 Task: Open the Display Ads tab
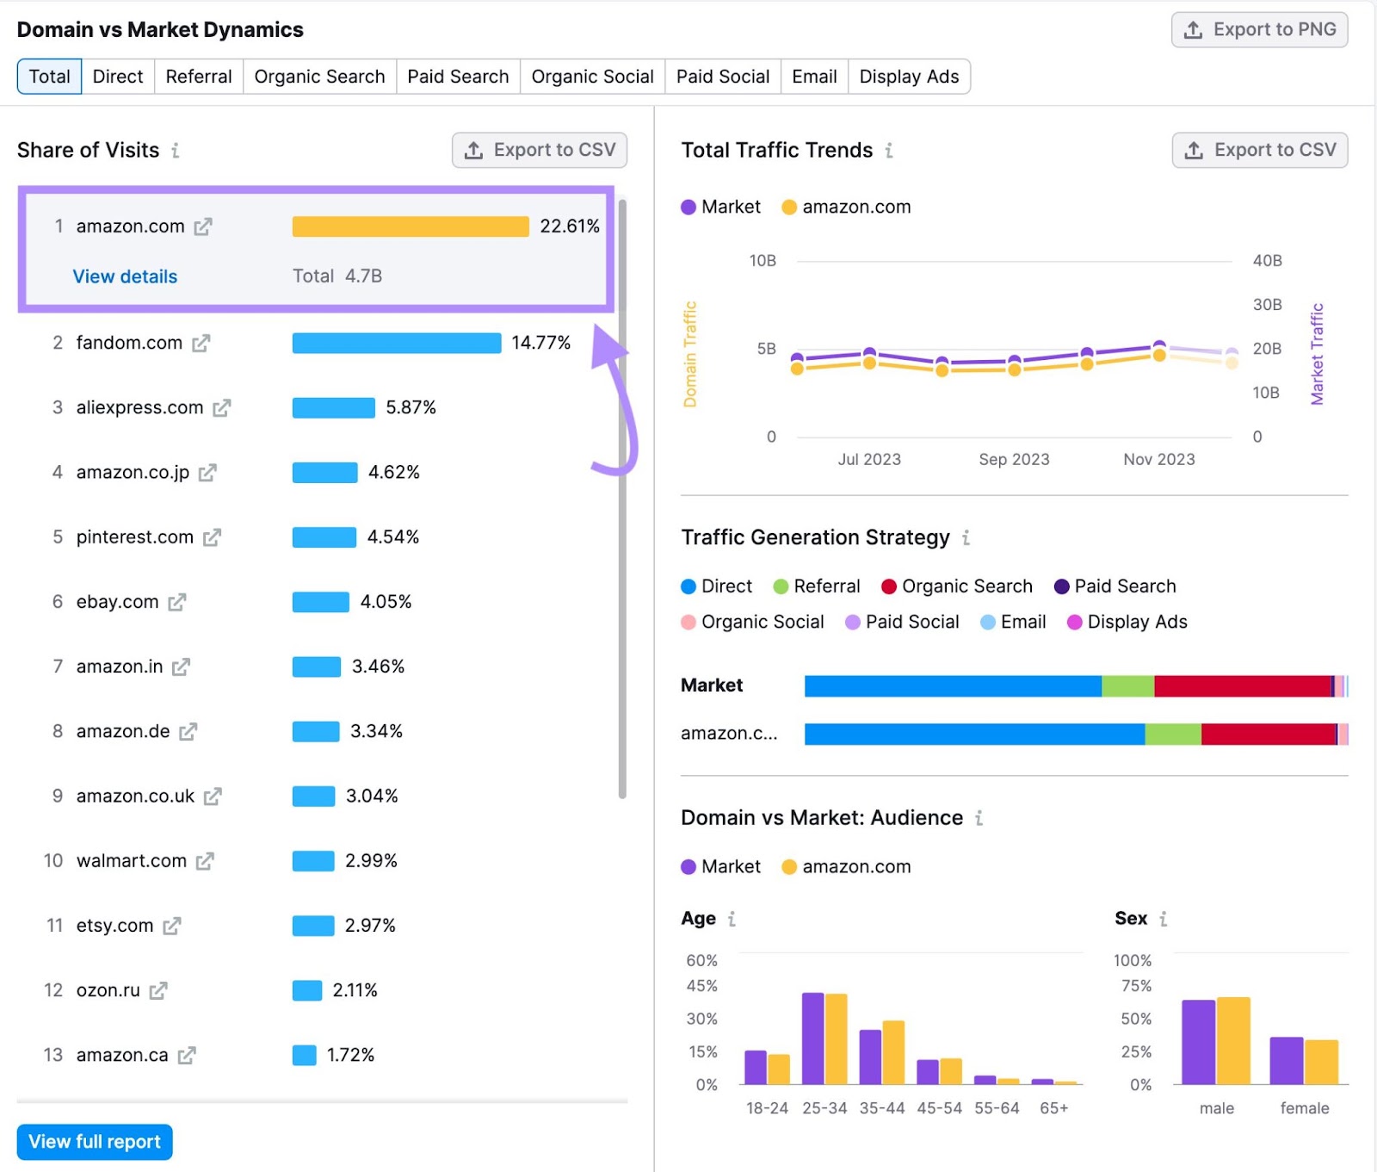(x=909, y=77)
